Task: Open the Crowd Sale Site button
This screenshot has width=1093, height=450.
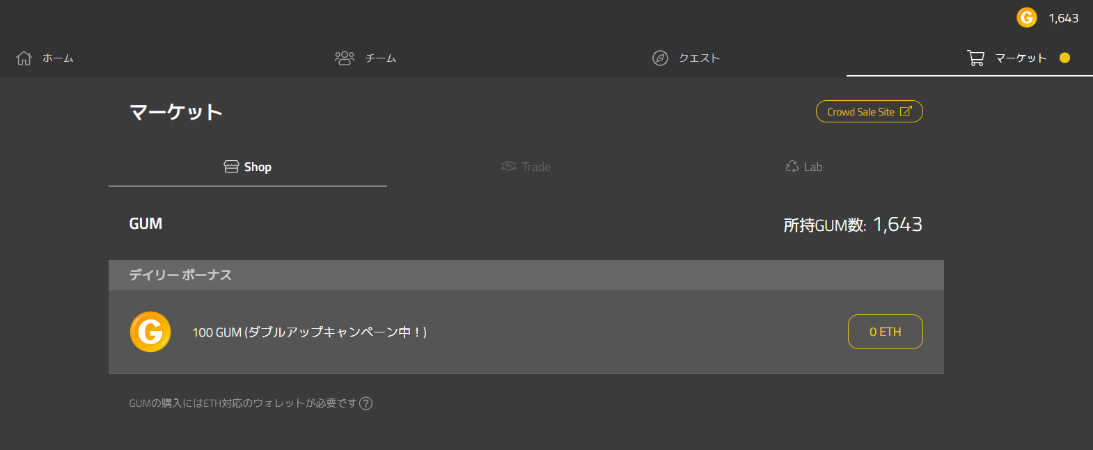Action: click(x=860, y=112)
